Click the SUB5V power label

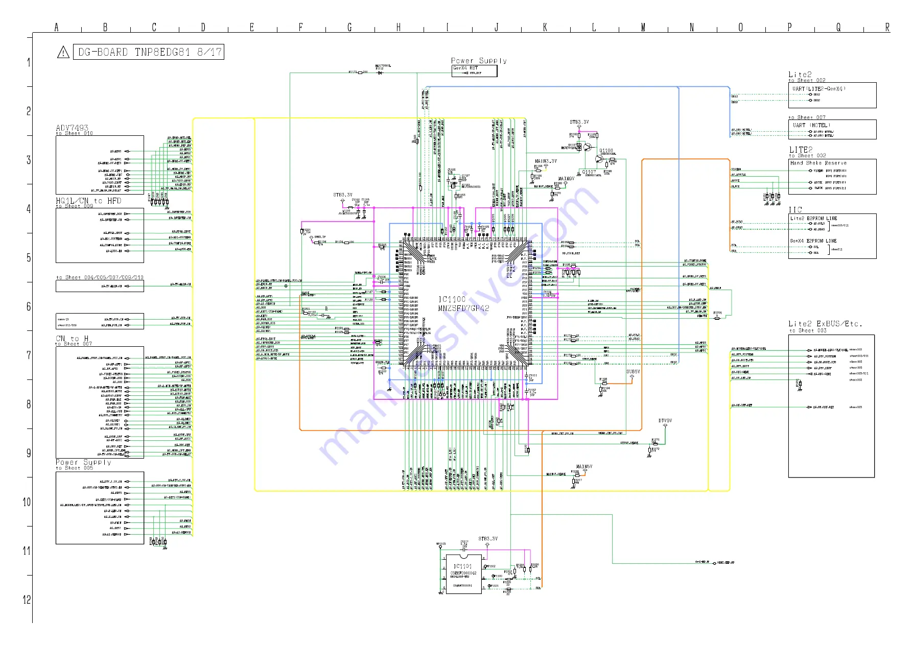633,372
